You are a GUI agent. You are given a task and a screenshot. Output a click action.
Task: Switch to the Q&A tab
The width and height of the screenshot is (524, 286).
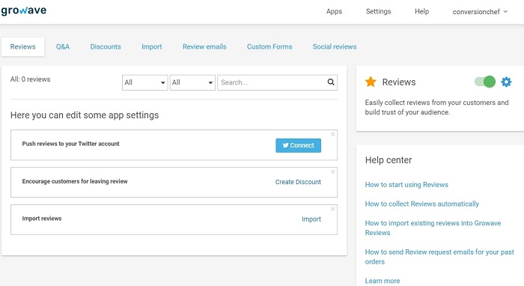pyautogui.click(x=63, y=46)
